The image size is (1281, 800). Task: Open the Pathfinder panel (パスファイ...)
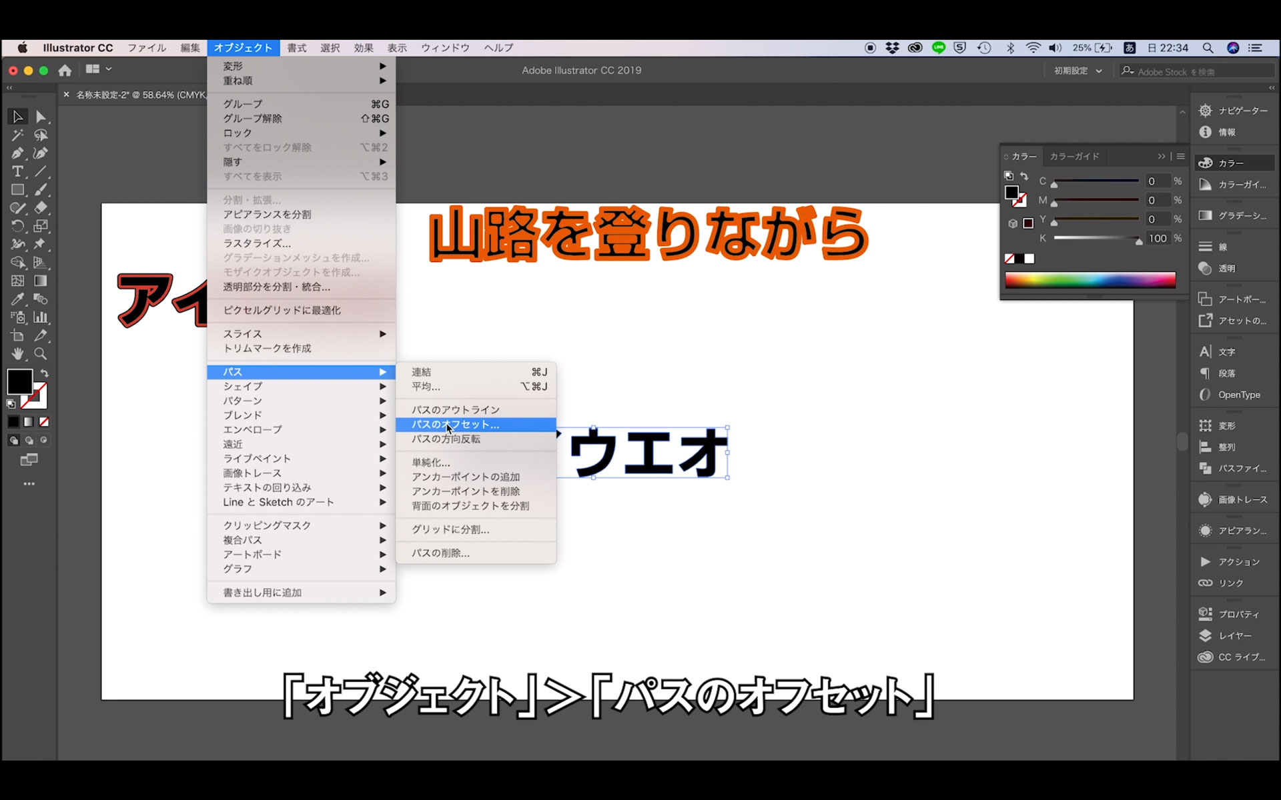(x=1234, y=468)
